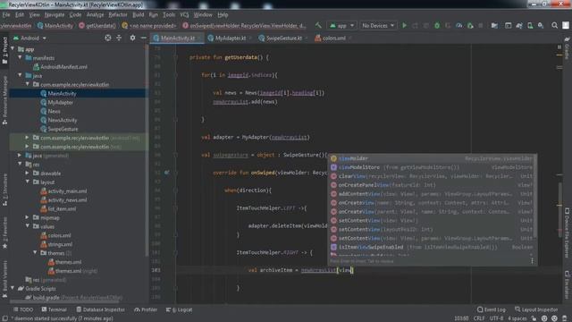This screenshot has height=322, width=572.
Task: Open the Profiler tool window
Action: pos(146,309)
